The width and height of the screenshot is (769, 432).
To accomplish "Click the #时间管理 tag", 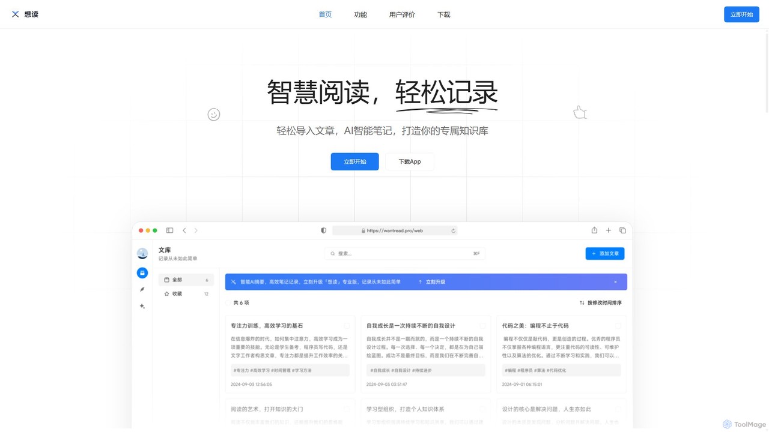I will tap(281, 371).
